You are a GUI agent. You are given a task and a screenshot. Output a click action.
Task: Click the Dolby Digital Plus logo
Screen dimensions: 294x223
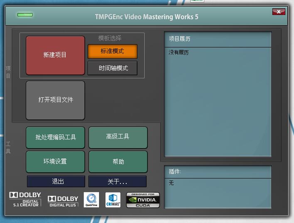(x=63, y=201)
